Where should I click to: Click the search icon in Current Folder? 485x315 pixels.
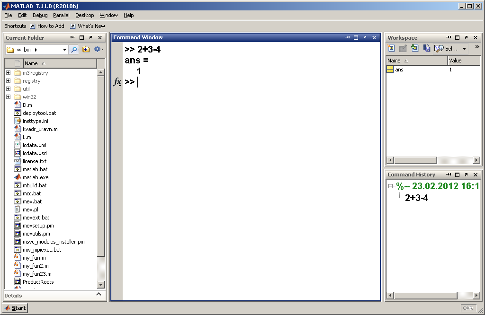click(x=74, y=50)
